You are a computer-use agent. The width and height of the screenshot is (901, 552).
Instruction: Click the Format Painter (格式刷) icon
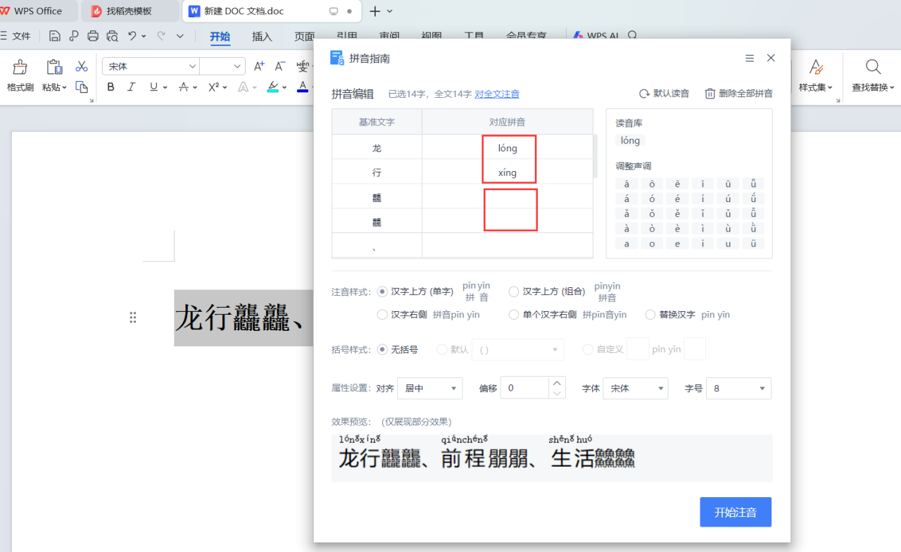pos(20,67)
